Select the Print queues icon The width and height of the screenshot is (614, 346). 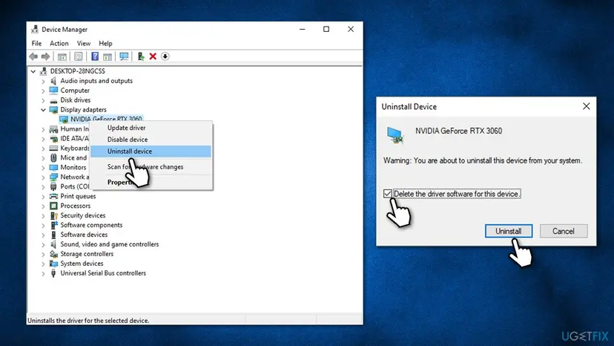(x=53, y=196)
